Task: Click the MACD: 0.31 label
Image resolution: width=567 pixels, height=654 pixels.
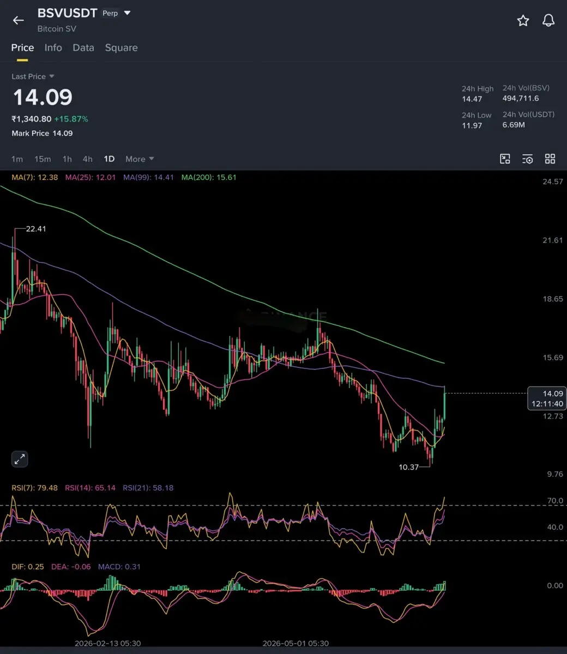Action: click(x=119, y=567)
